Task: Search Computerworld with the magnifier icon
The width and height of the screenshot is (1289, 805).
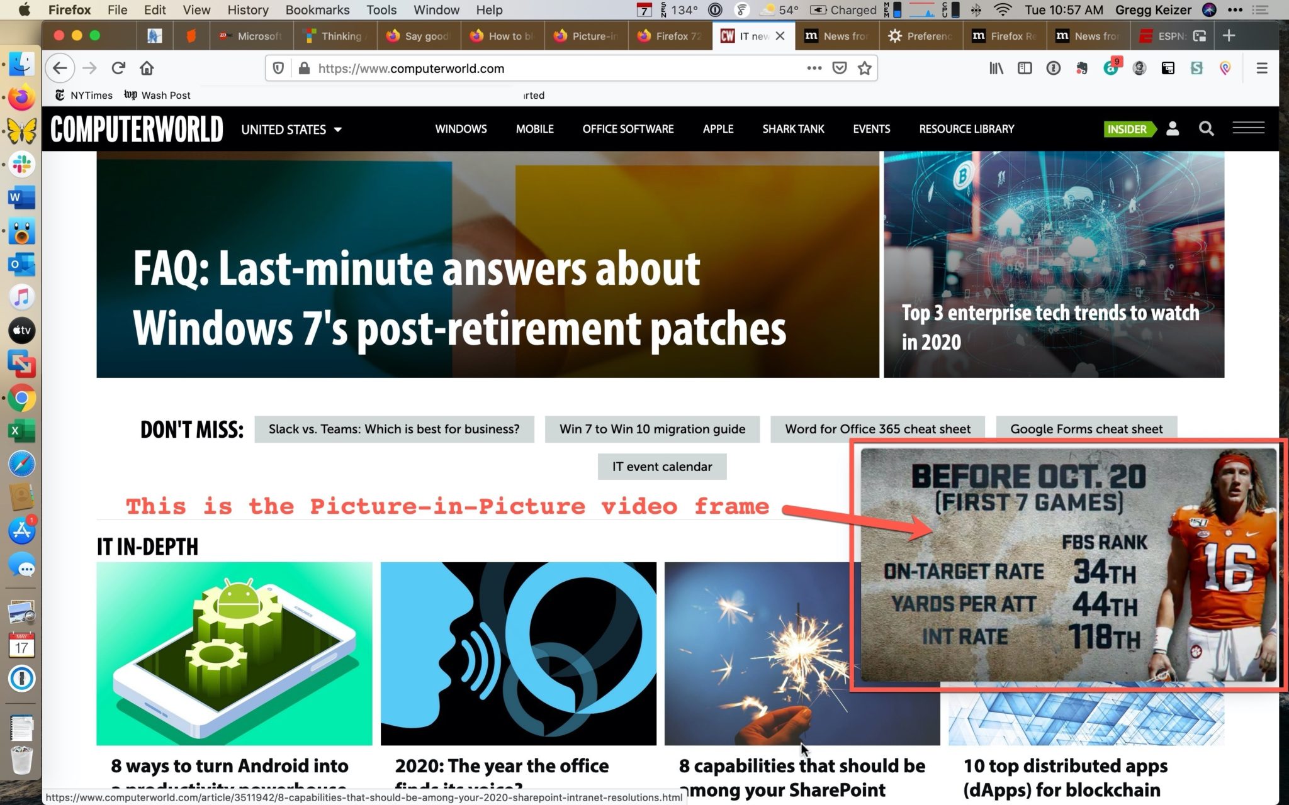Action: click(1206, 129)
